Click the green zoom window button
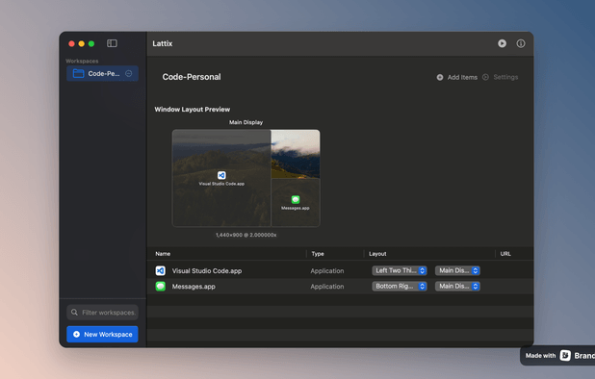595x379 pixels. coord(91,43)
